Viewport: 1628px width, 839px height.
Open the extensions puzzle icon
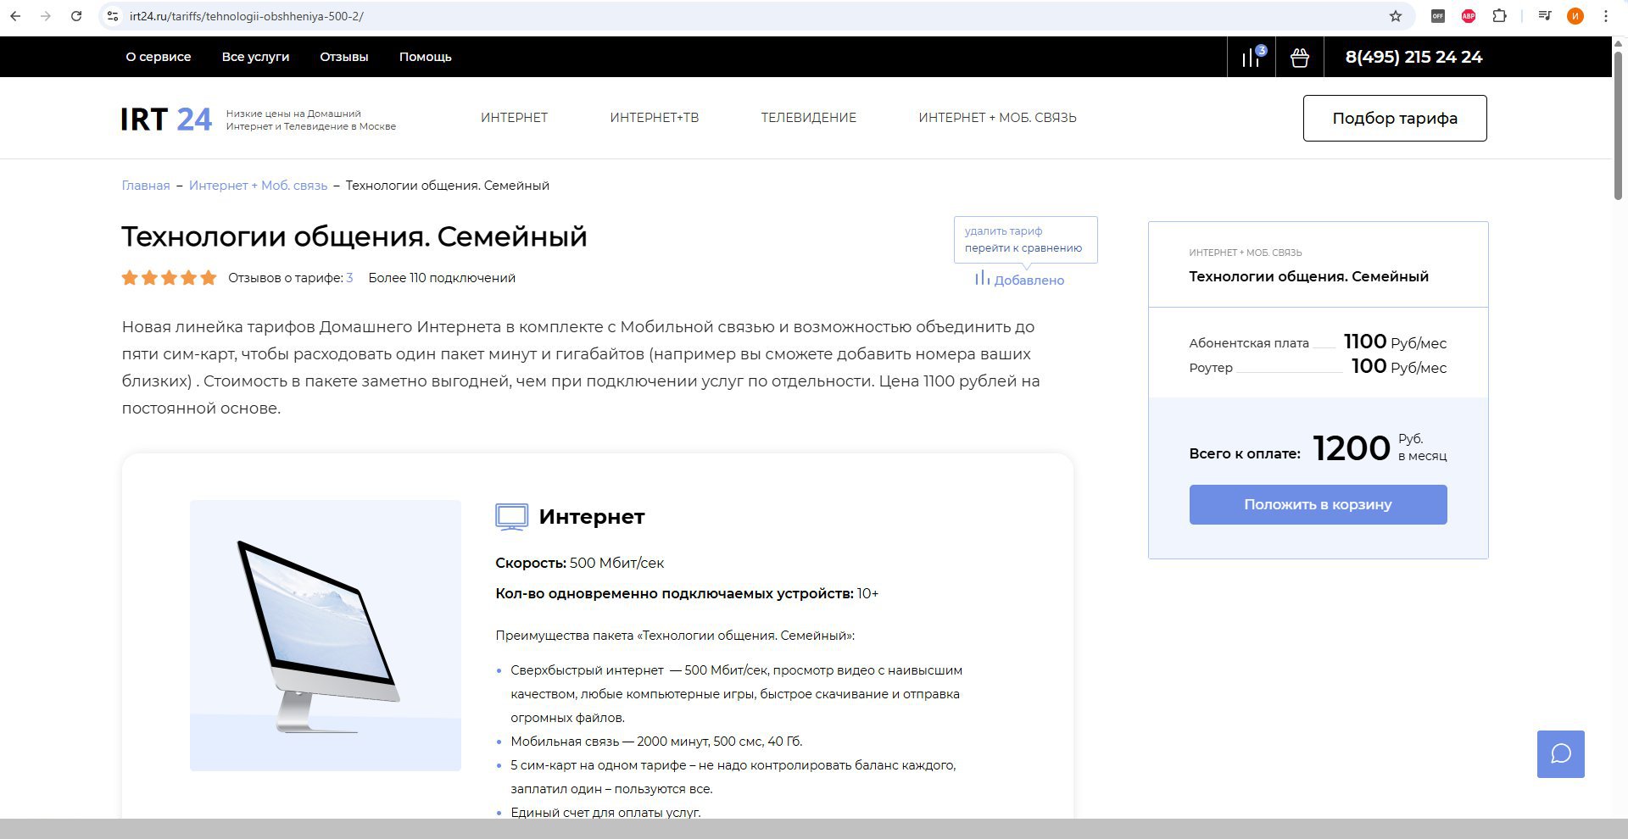pos(1499,16)
